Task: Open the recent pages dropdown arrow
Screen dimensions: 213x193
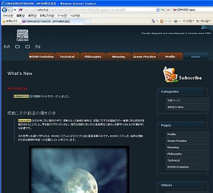Action: 15,10
